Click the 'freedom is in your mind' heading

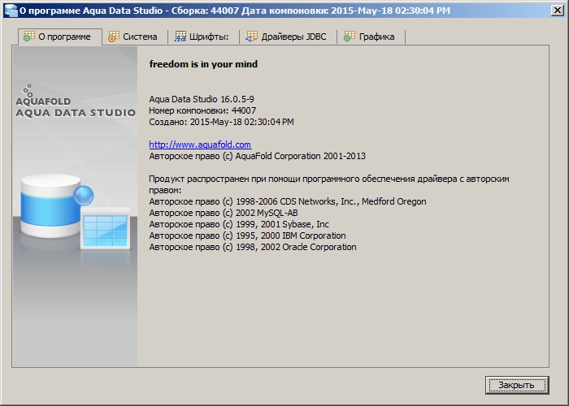(x=203, y=64)
